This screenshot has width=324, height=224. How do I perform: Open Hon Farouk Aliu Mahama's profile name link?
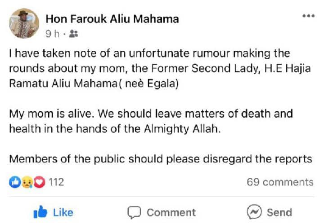click(112, 19)
